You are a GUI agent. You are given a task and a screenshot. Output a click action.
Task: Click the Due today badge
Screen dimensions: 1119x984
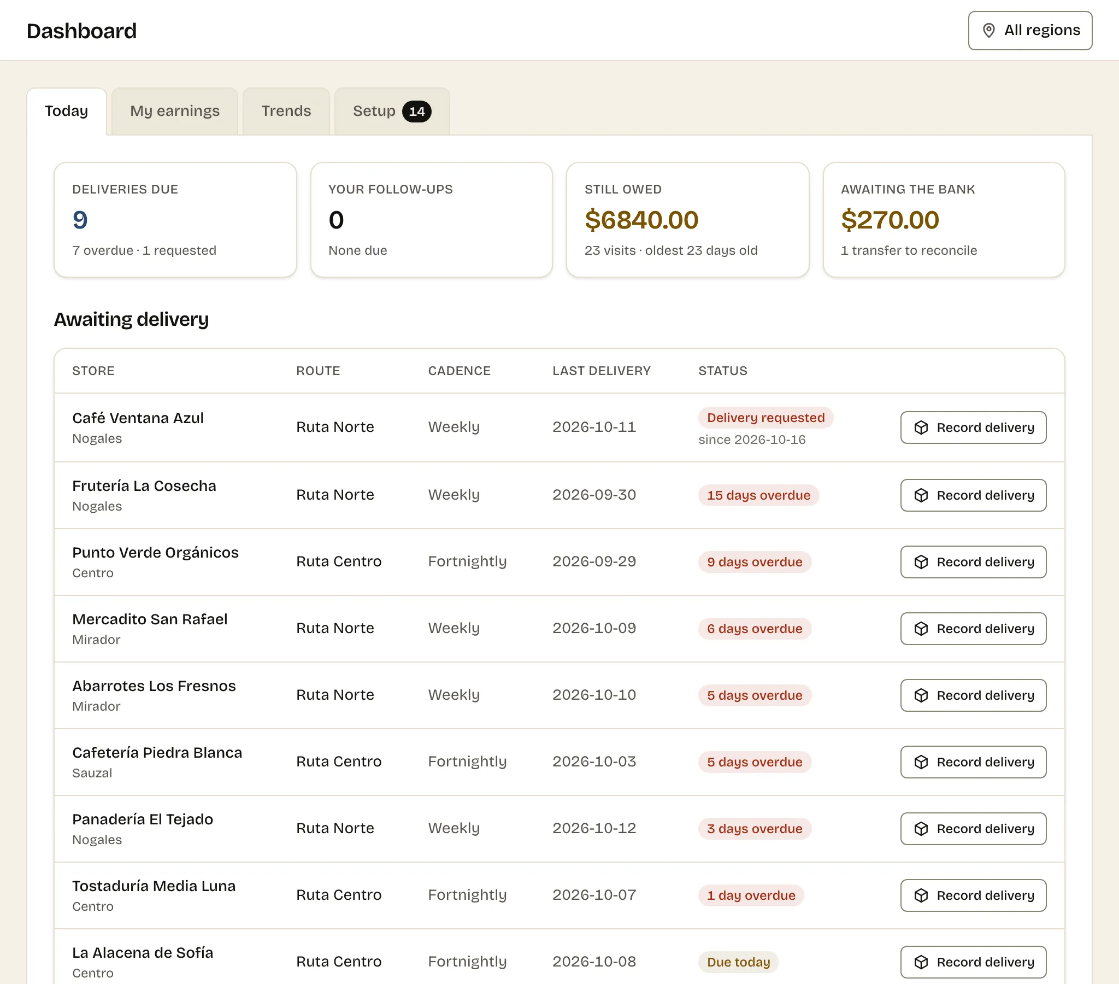click(x=738, y=963)
